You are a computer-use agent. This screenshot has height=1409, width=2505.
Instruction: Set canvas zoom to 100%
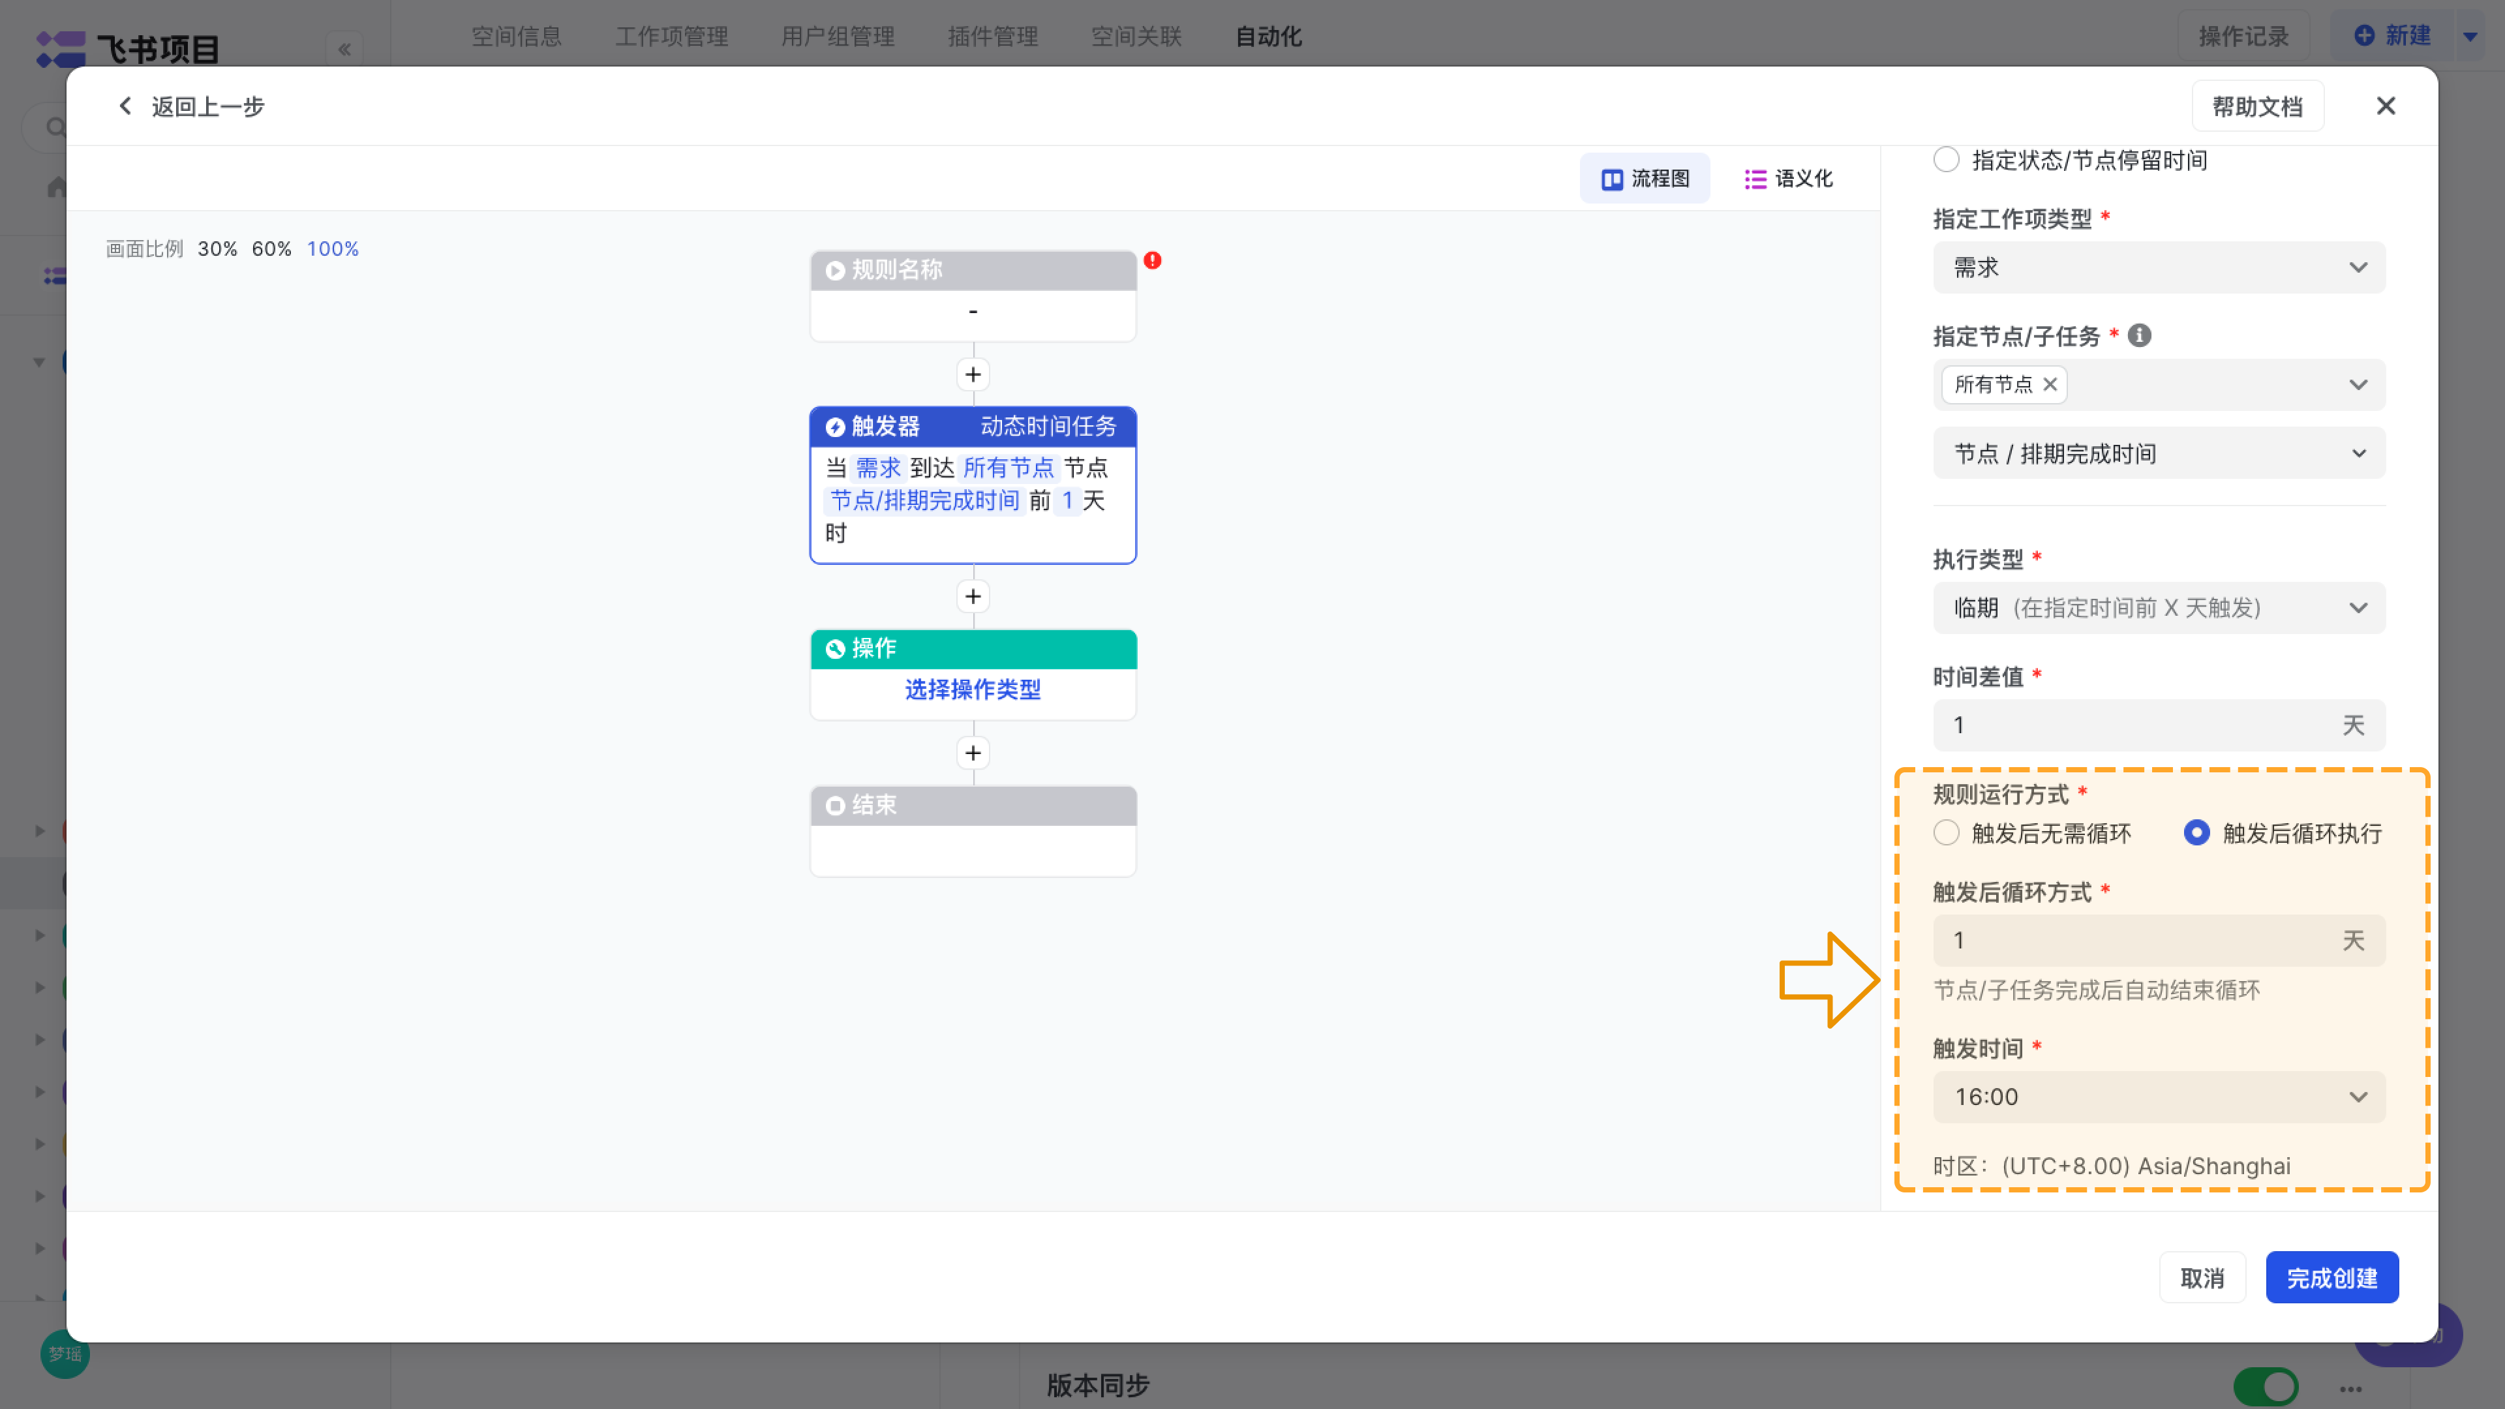[333, 249]
